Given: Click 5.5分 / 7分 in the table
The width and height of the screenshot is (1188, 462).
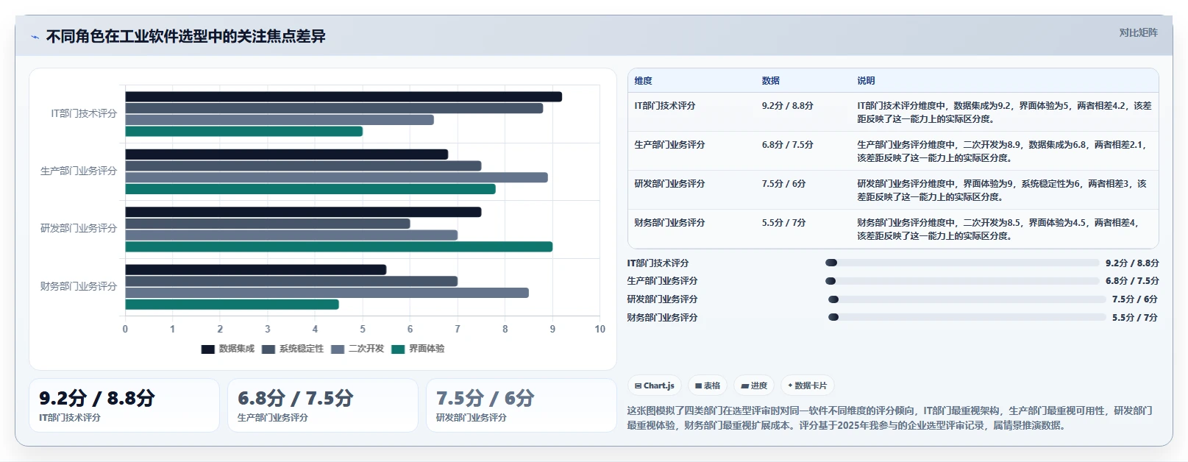Looking at the screenshot, I should [784, 223].
